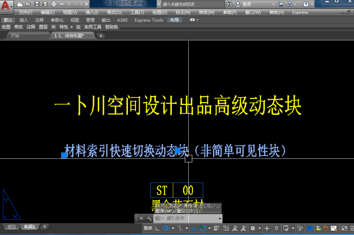Toggle paper space button 图纸

pyautogui.click(x=148, y=228)
